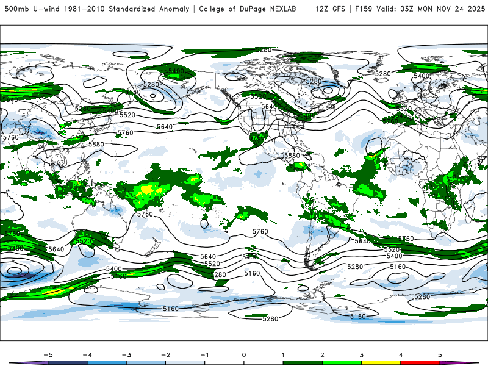Image resolution: width=488 pixels, height=366 pixels.
Task: Click the '-1' colorbar tick label
Action: 204,355
